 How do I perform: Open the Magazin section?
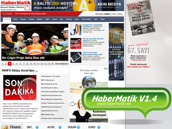pos(40,19)
